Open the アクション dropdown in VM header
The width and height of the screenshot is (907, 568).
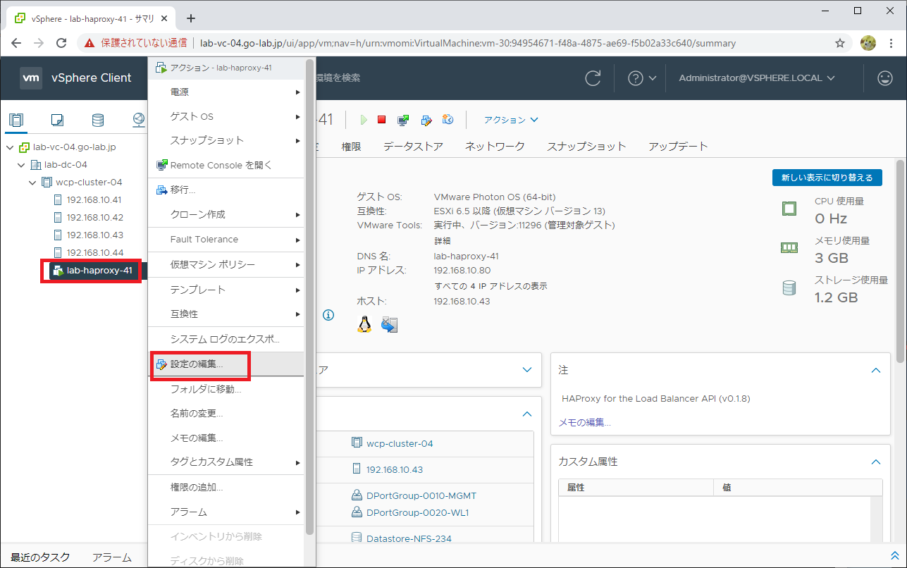511,120
